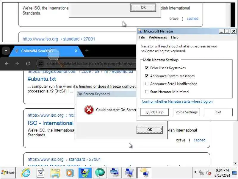Launch Internet Explorer from the taskbar

point(26,173)
